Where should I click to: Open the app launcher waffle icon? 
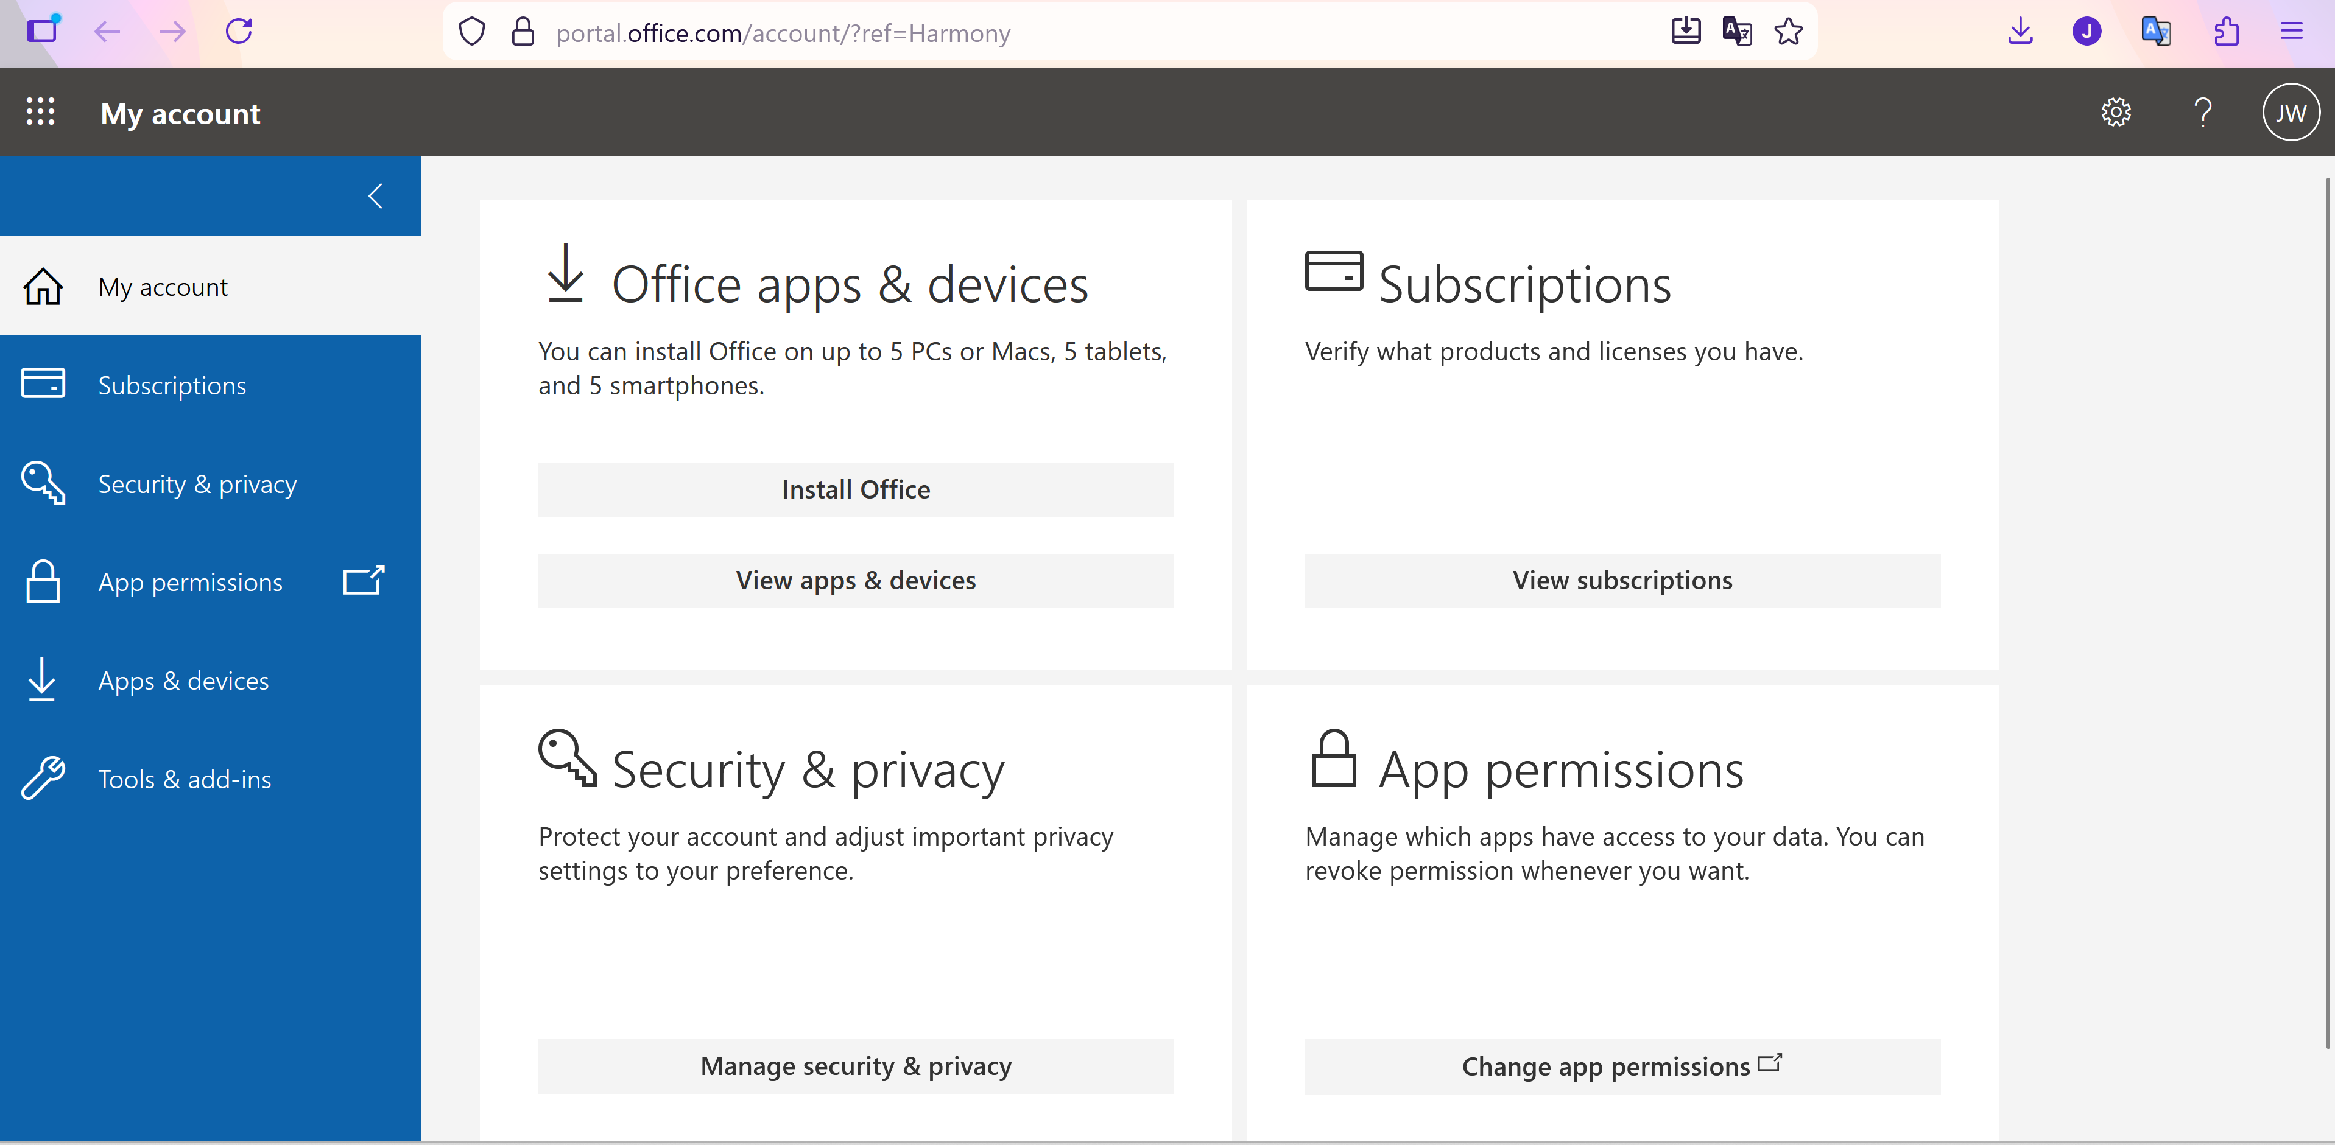pyautogui.click(x=40, y=111)
